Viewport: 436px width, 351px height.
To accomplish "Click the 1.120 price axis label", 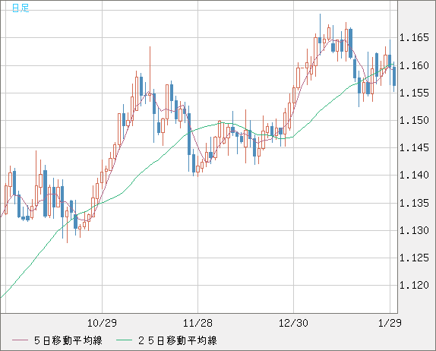I will [414, 285].
